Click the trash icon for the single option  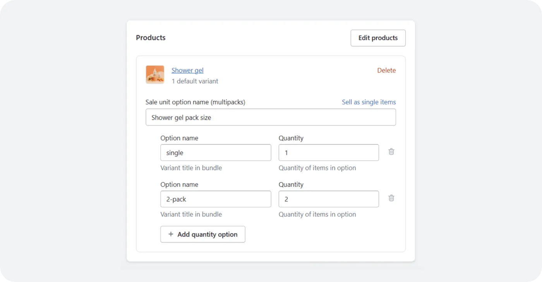tap(391, 152)
